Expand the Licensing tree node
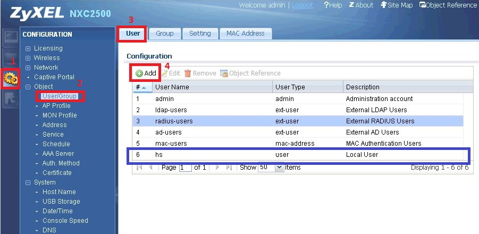Image resolution: width=479 pixels, height=234 pixels. (x=28, y=48)
